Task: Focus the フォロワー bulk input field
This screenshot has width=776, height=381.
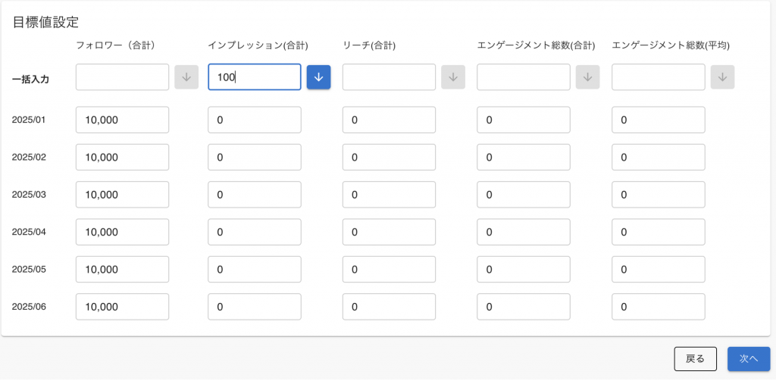Action: click(122, 77)
